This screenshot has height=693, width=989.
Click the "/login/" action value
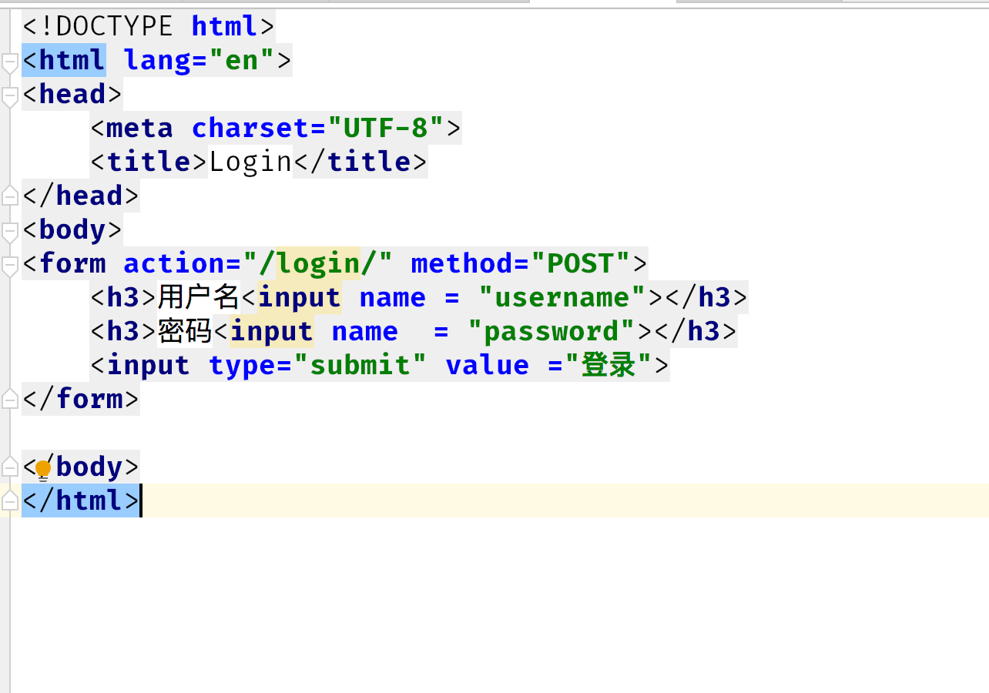coord(318,263)
